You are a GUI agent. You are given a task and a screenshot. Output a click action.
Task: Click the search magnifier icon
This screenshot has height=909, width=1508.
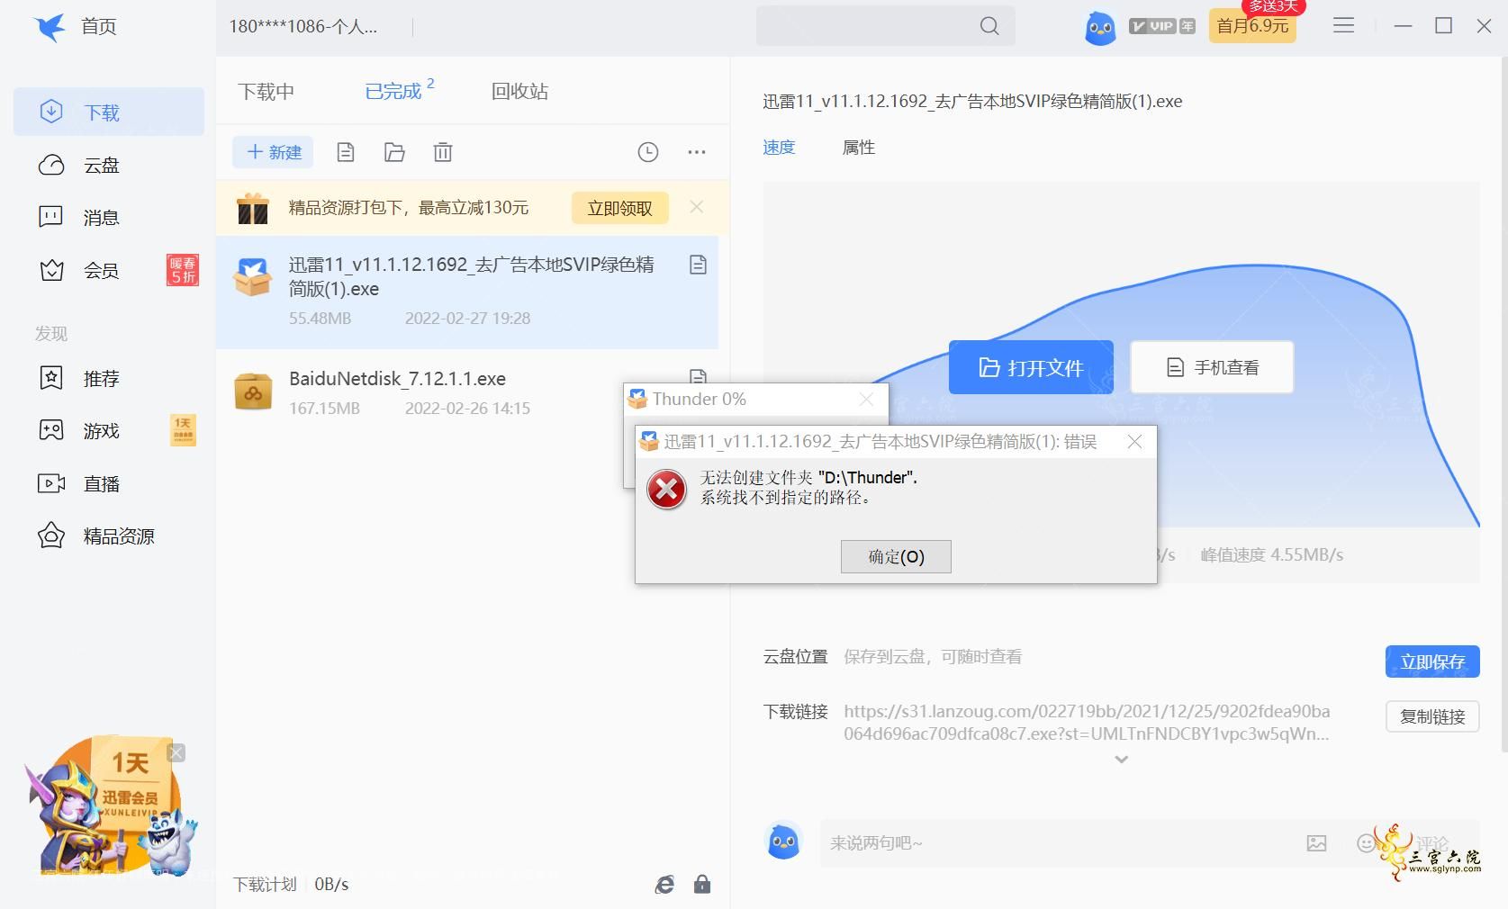click(x=989, y=26)
